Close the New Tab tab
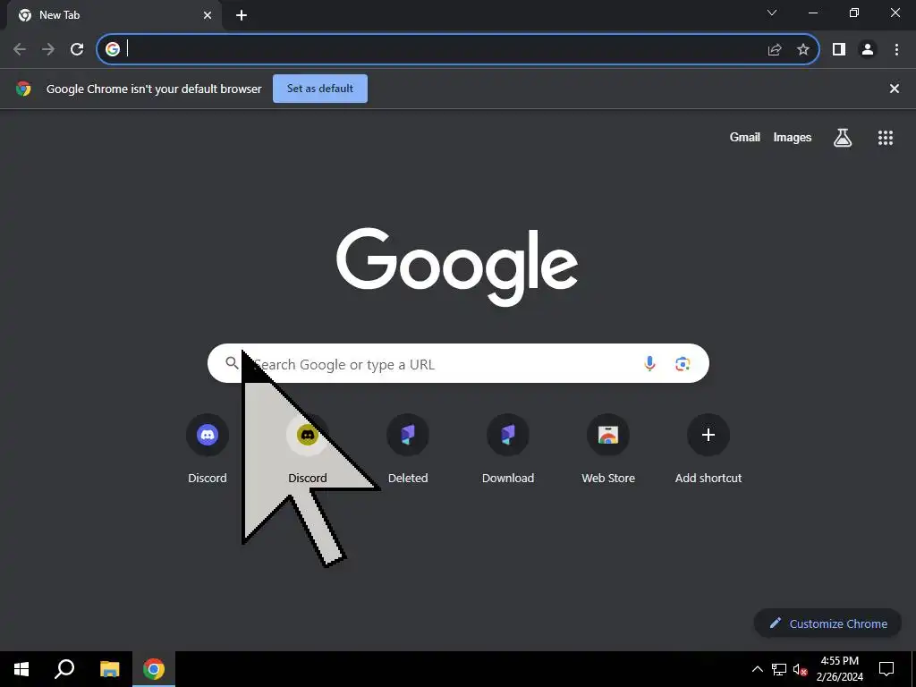Viewport: 916px width, 687px height. (208, 15)
